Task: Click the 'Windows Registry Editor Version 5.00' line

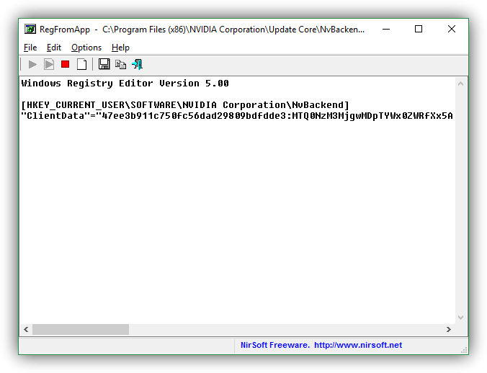Action: click(125, 83)
